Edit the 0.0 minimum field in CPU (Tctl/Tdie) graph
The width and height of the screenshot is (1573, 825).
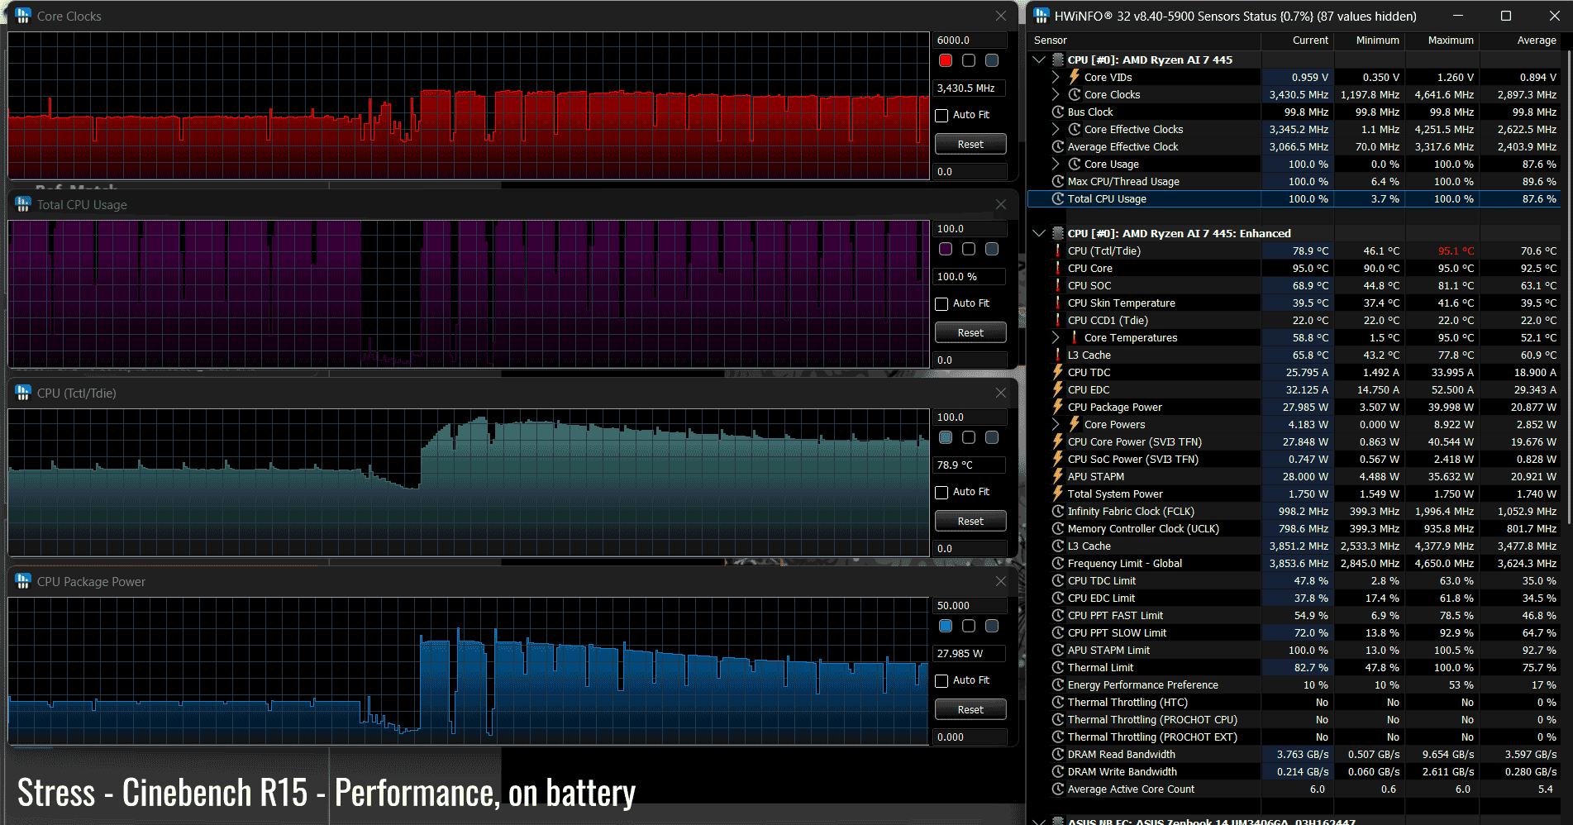970,548
